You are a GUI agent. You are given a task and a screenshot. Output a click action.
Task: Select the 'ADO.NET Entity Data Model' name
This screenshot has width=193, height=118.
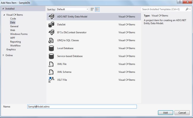tap(72, 17)
